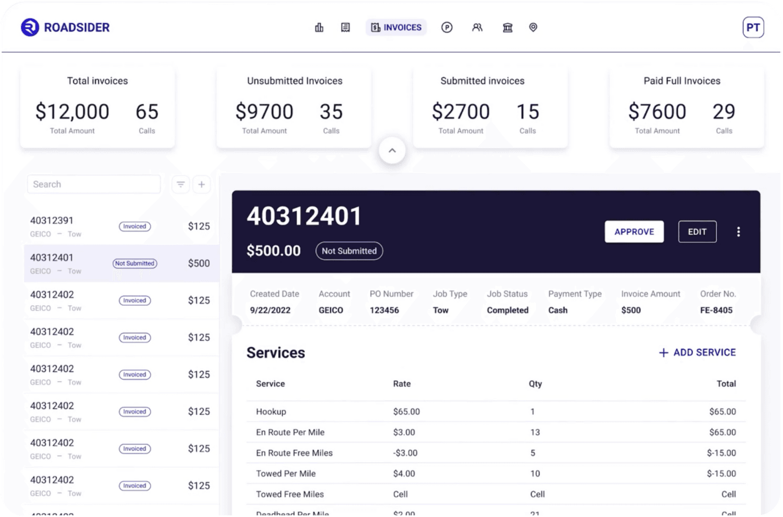Click the Not Submitted status badge

(x=349, y=251)
